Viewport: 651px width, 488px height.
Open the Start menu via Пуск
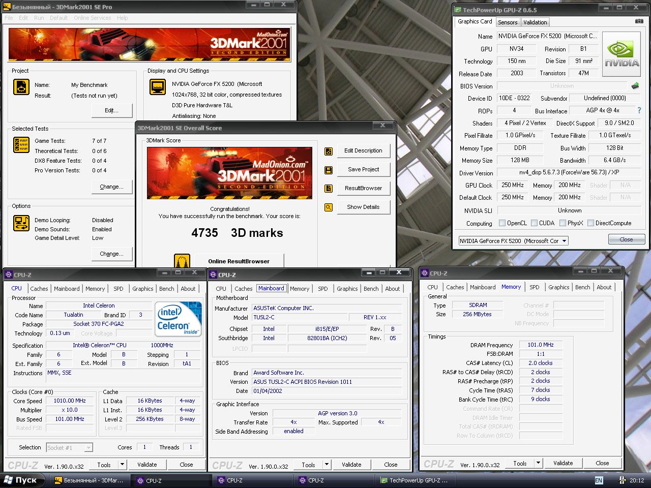pyautogui.click(x=23, y=480)
